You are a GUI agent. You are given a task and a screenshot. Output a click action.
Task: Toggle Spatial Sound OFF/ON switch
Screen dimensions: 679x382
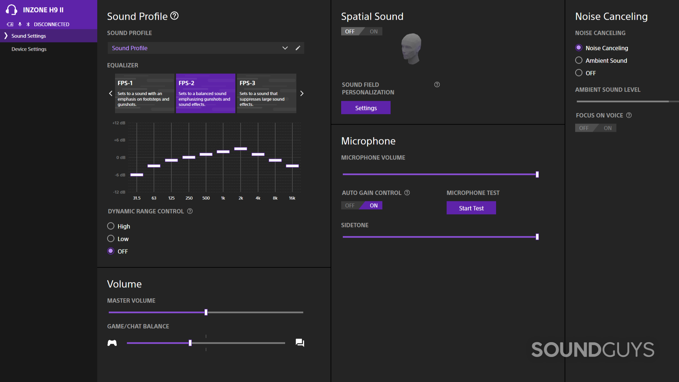pos(362,32)
